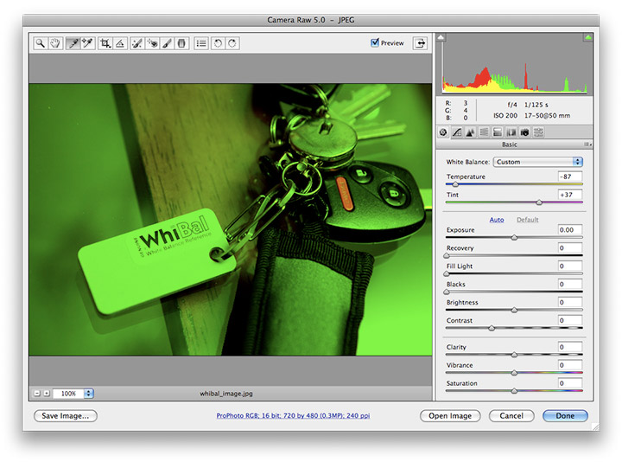Click the Contrast slider handle
The width and height of the screenshot is (622, 462).
point(492,329)
